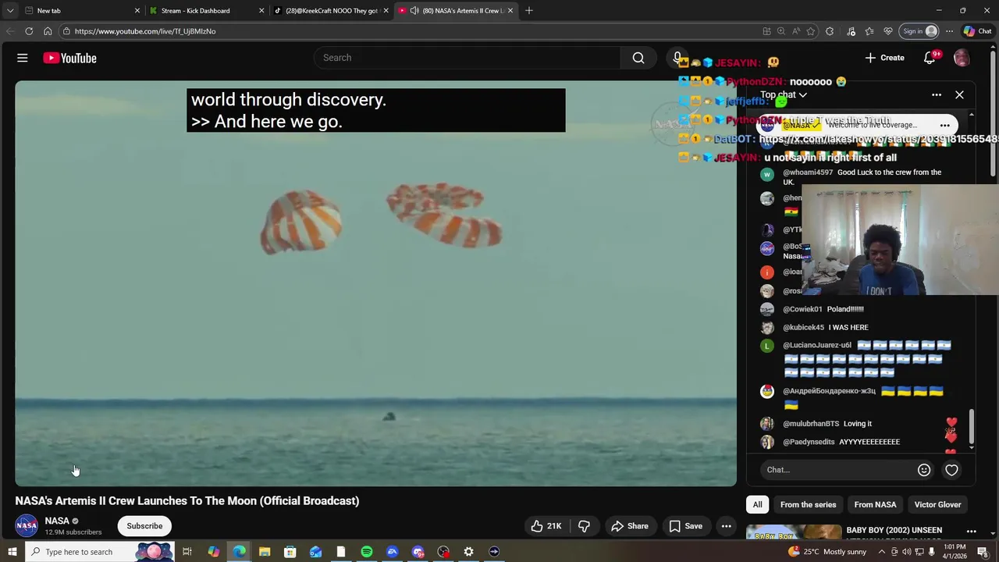
Task: Click the browser address bar URL
Action: (145, 31)
